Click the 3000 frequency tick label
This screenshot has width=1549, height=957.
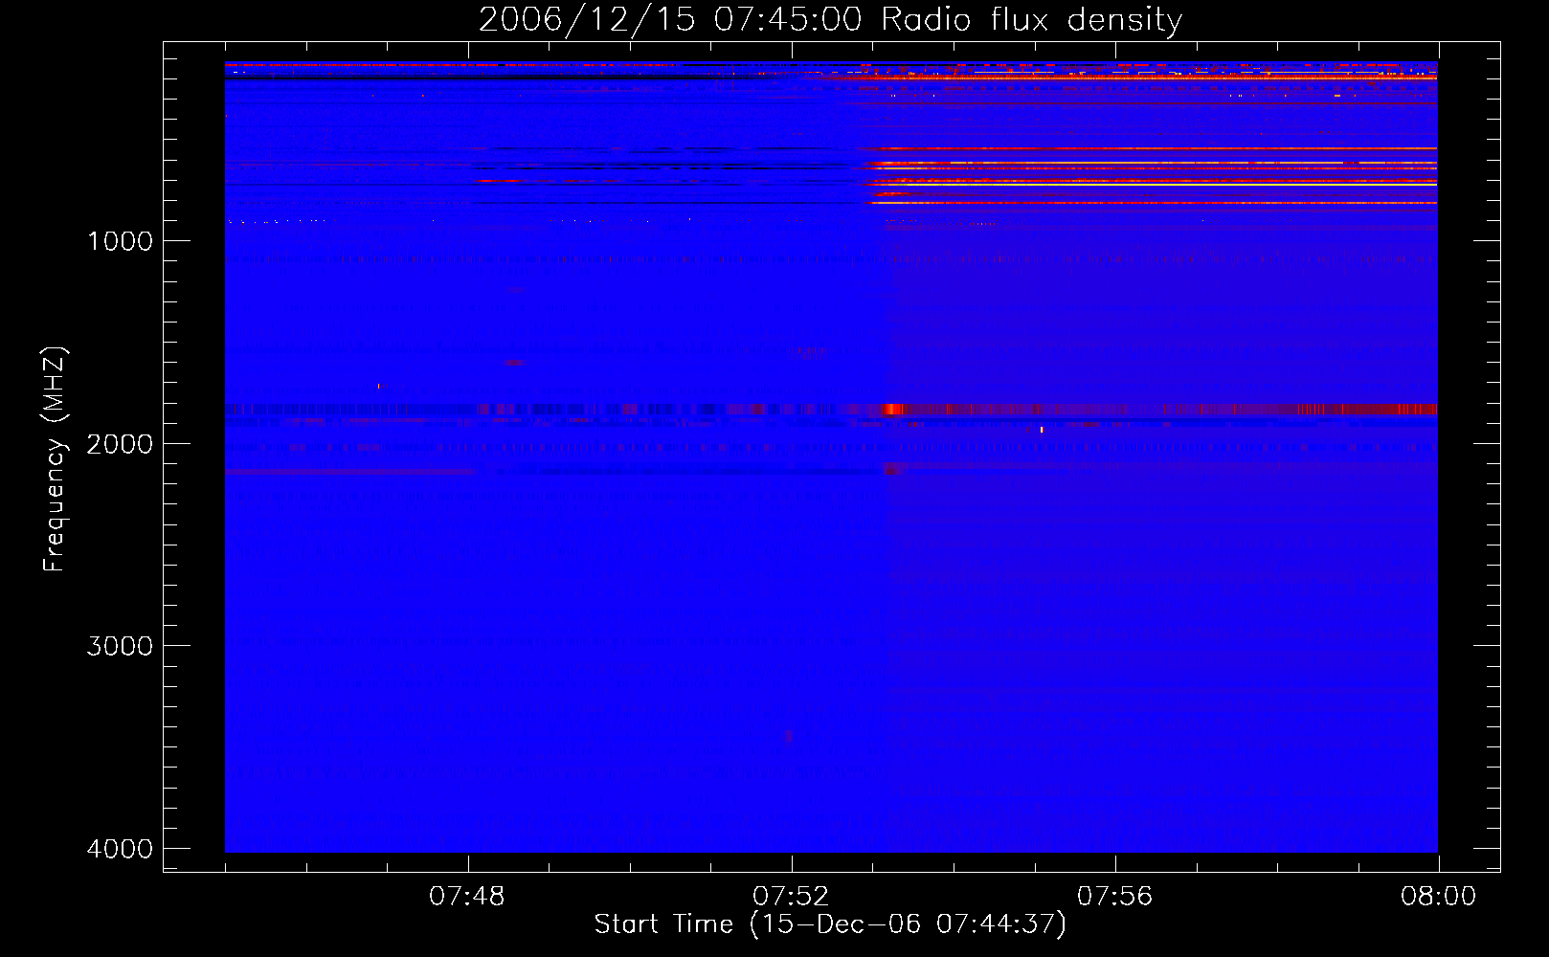tap(120, 646)
